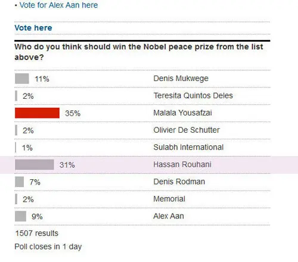Choose the Malala Yousafzai poll row

[142, 113]
